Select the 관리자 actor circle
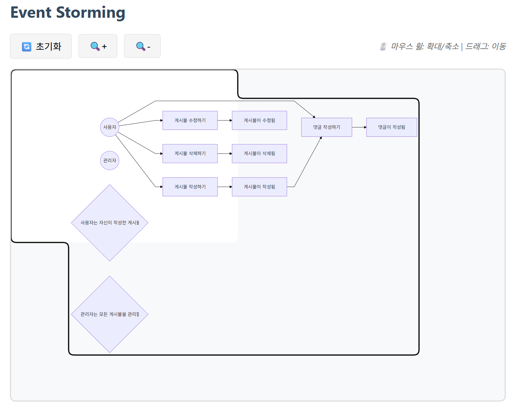Viewport: 515px width, 409px height. pyautogui.click(x=109, y=160)
